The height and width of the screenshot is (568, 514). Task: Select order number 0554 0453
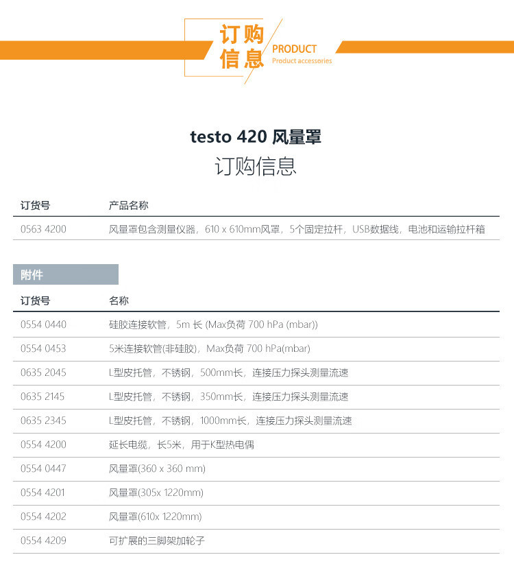point(43,348)
